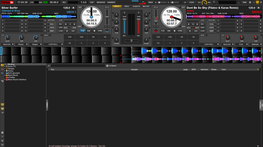
Task: Trigger the 1/16 loop roll pad on Deck 1
Action: click(81, 37)
